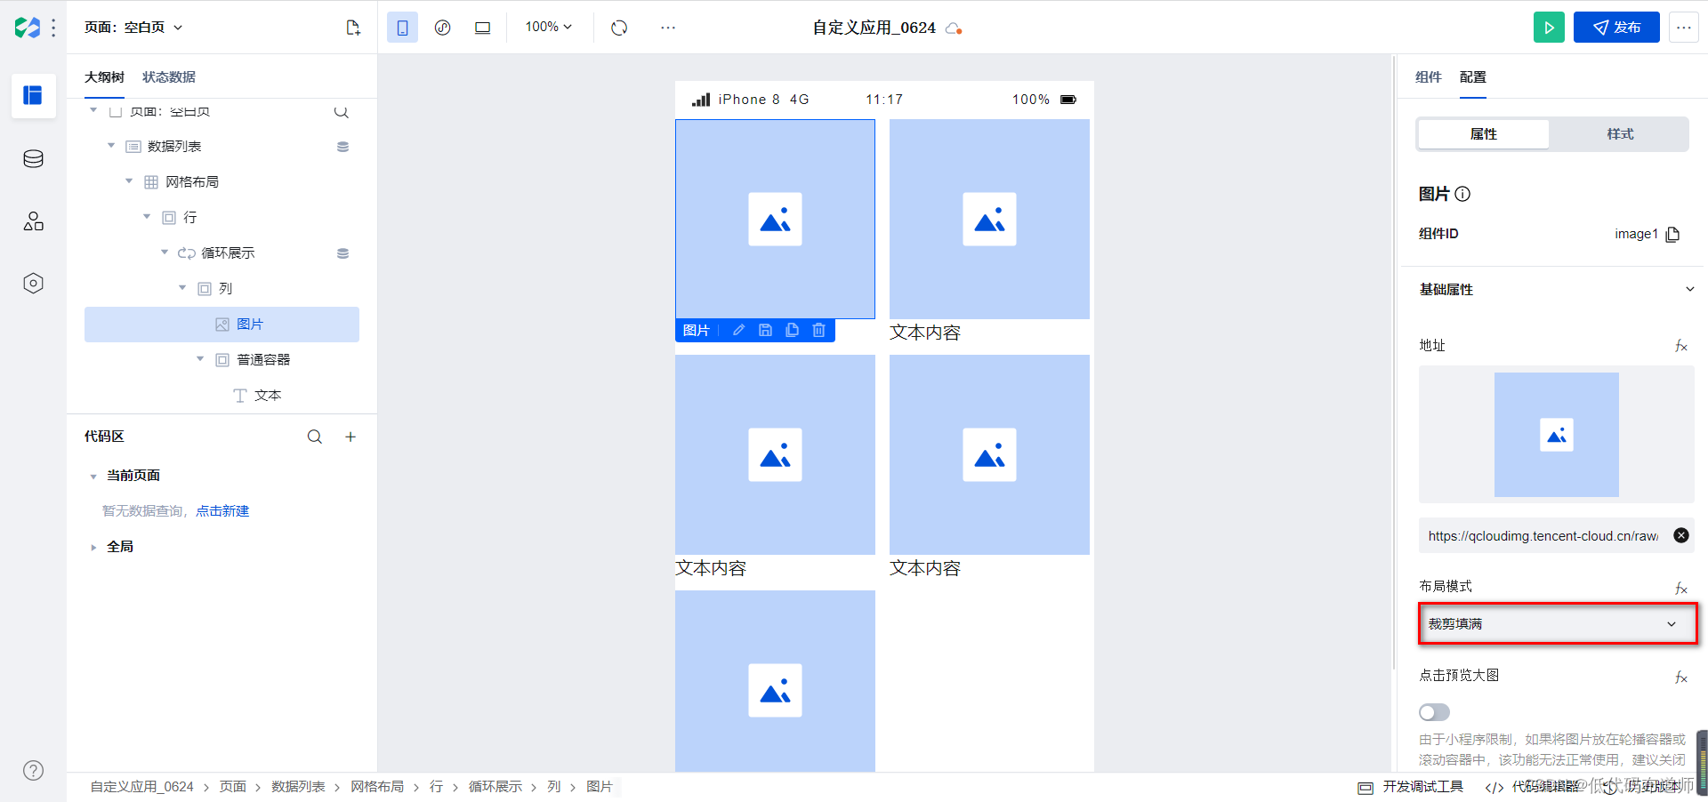Click the outline tree search icon
This screenshot has width=1708, height=802.
point(342,112)
